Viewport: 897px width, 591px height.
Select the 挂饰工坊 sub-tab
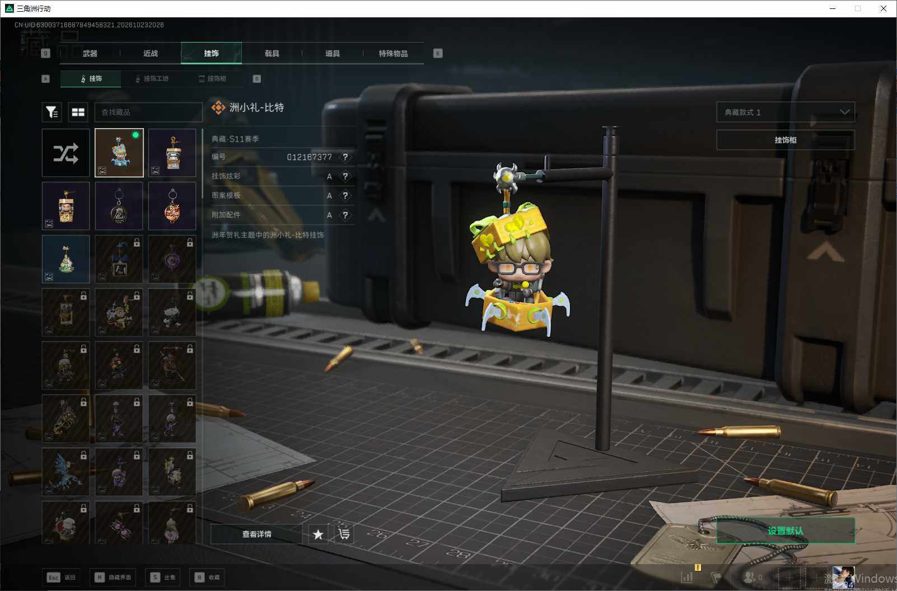(152, 79)
